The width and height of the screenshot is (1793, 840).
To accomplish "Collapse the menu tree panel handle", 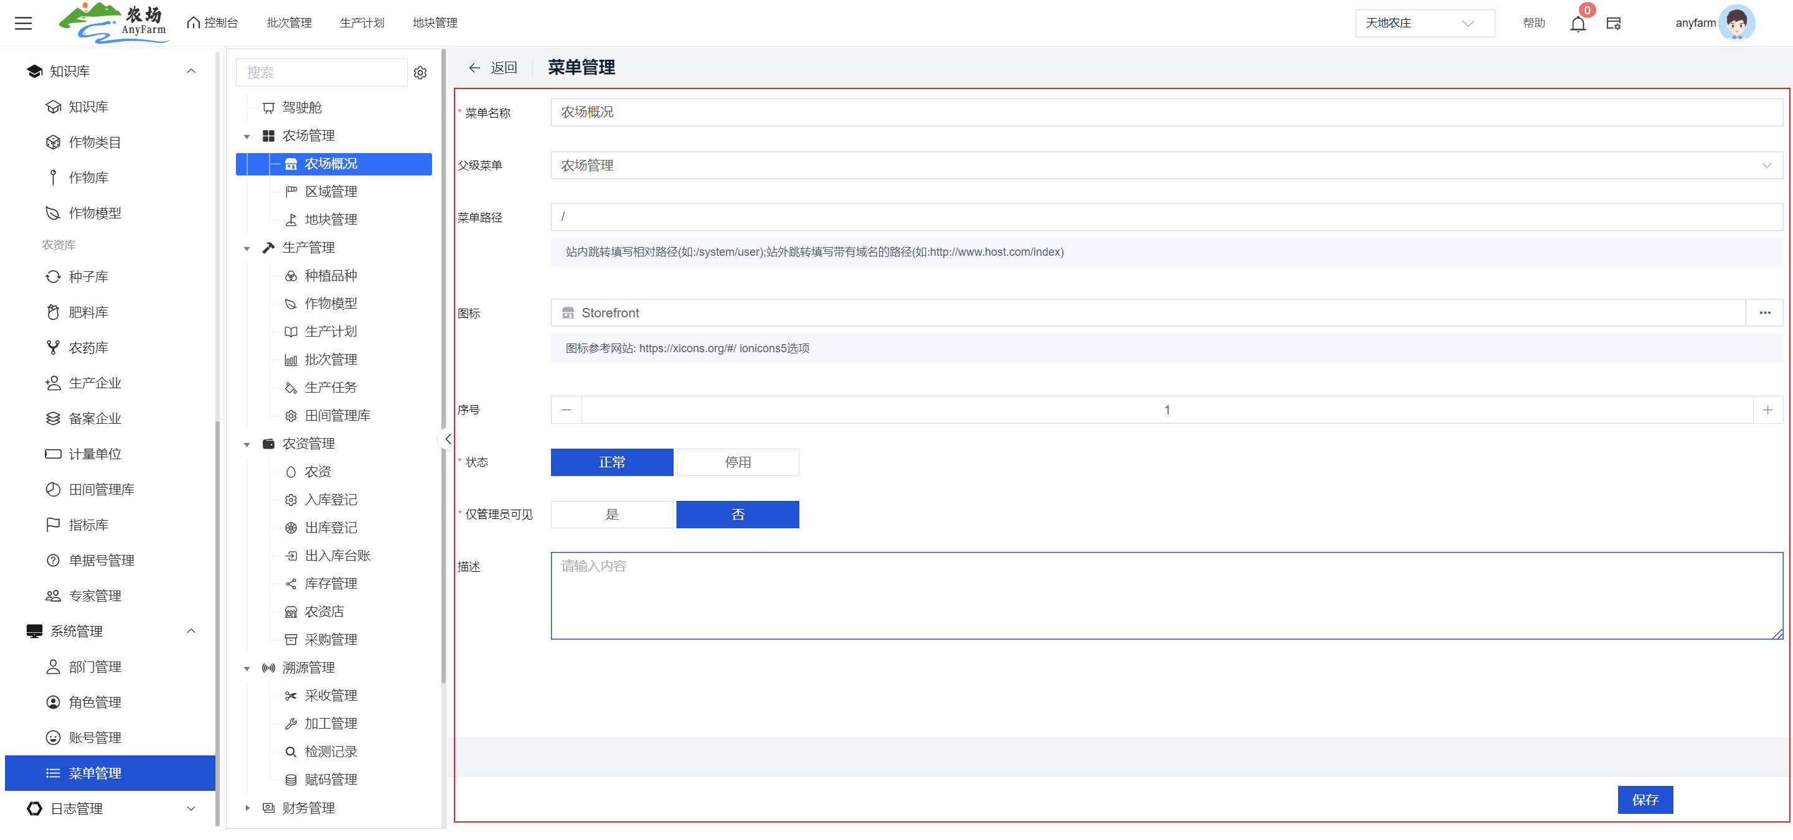I will click(x=448, y=439).
